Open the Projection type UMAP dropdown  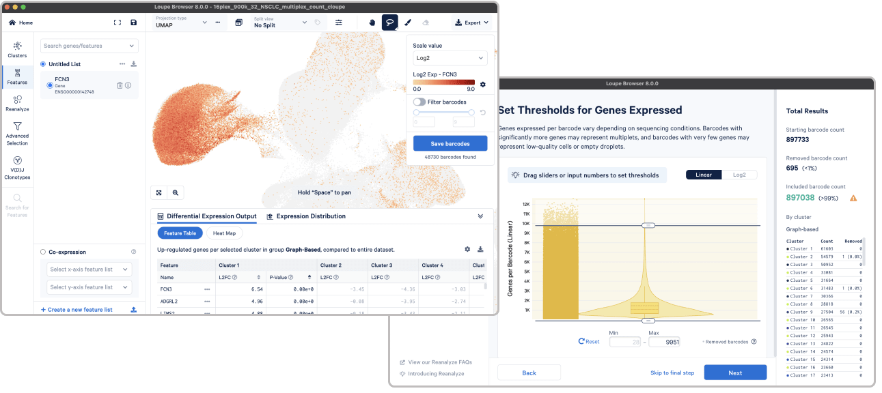coord(181,23)
